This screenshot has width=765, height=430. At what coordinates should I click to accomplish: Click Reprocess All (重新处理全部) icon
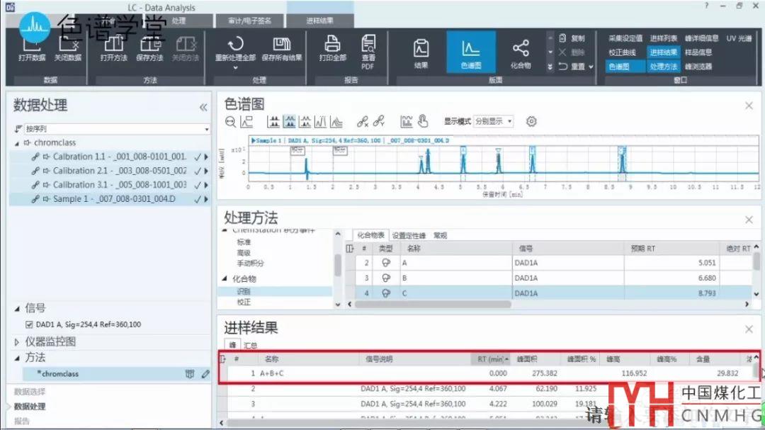click(235, 45)
